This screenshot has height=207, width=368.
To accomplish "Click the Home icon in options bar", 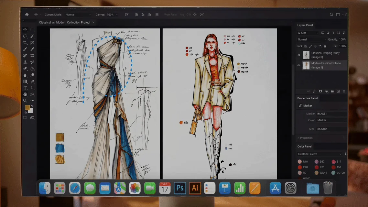I will point(27,15).
